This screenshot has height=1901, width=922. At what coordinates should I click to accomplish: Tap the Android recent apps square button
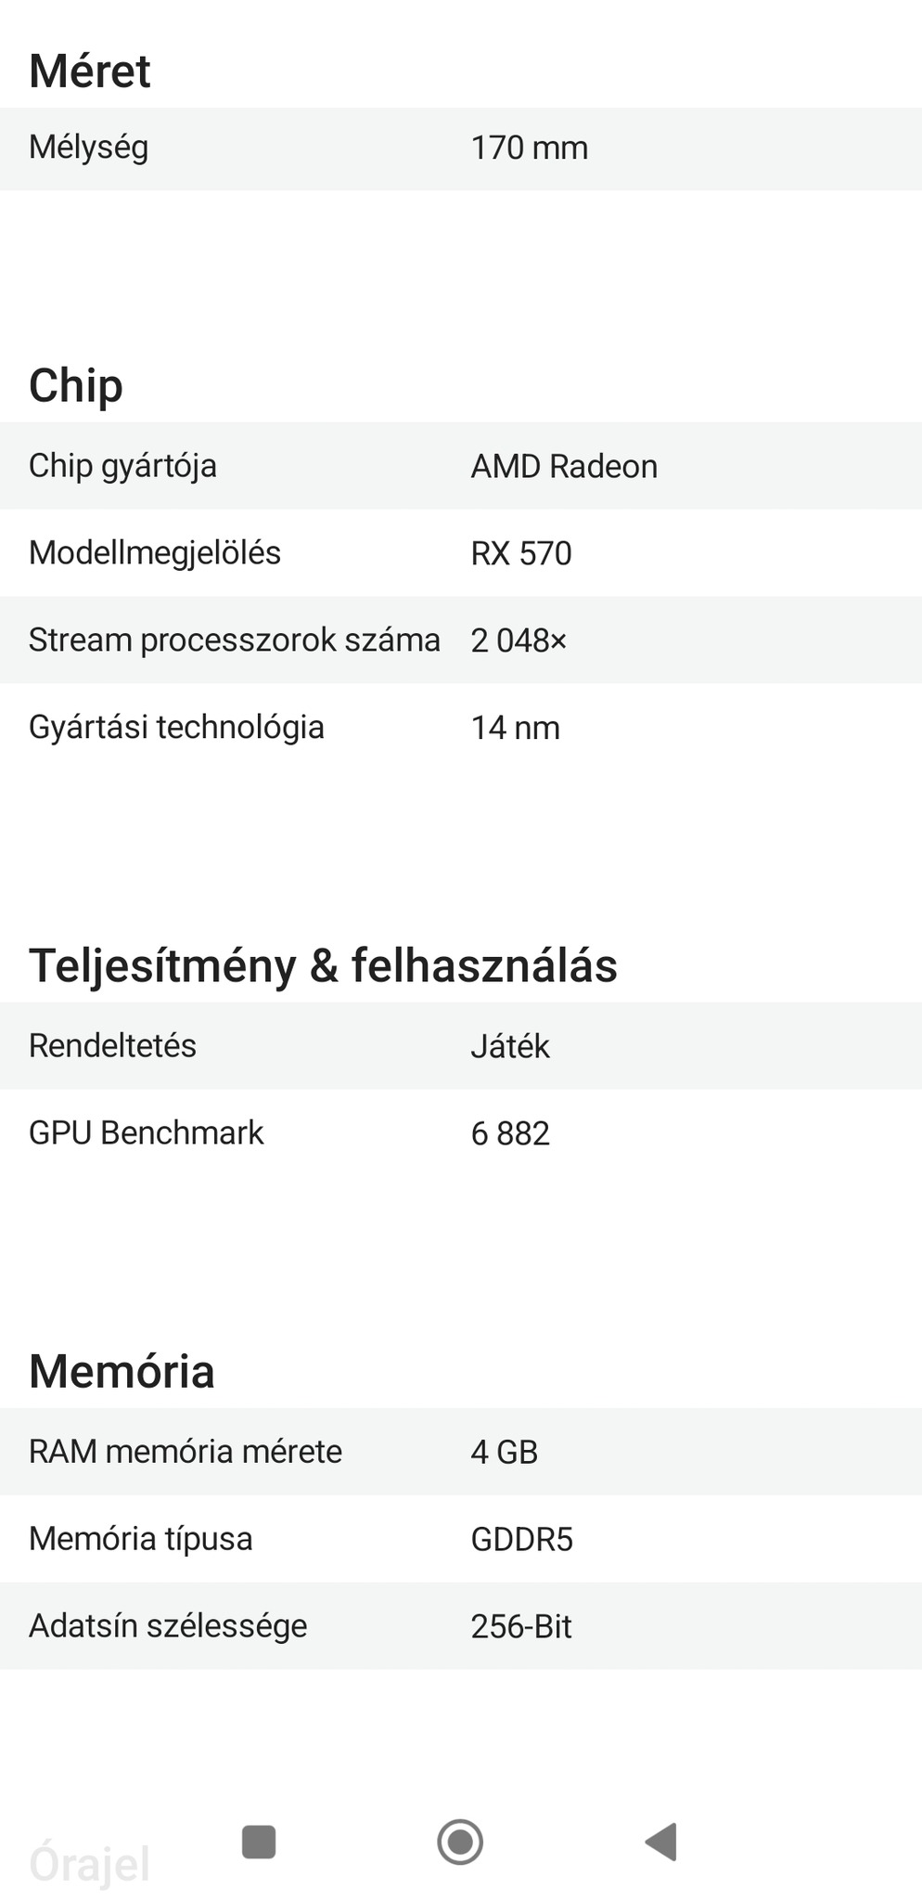pos(259,1843)
